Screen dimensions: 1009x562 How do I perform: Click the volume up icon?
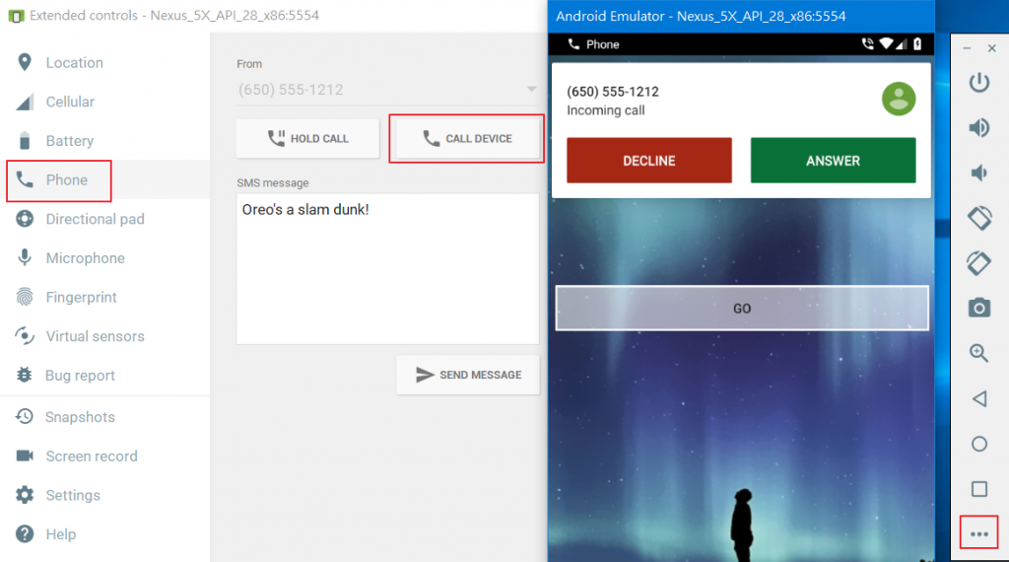click(979, 127)
